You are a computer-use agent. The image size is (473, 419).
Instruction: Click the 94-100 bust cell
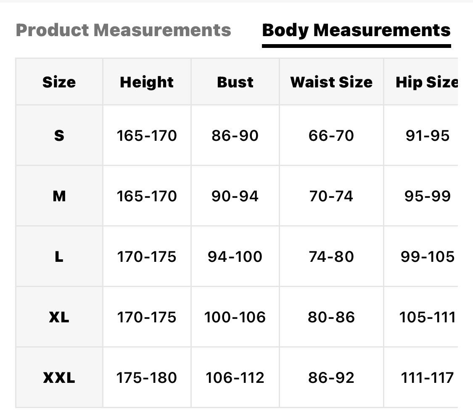(x=235, y=257)
